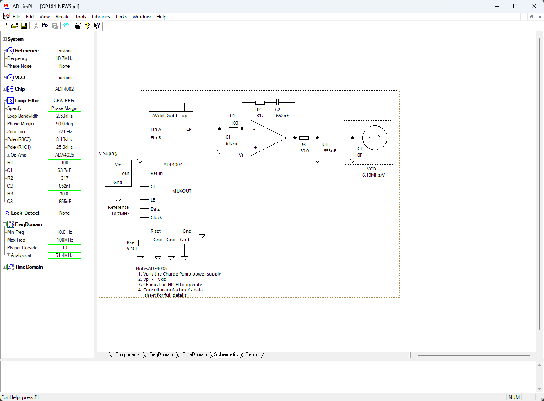The width and height of the screenshot is (544, 401).
Task: Click the C1 63.7nF value in tree
Action: pyautogui.click(x=65, y=170)
